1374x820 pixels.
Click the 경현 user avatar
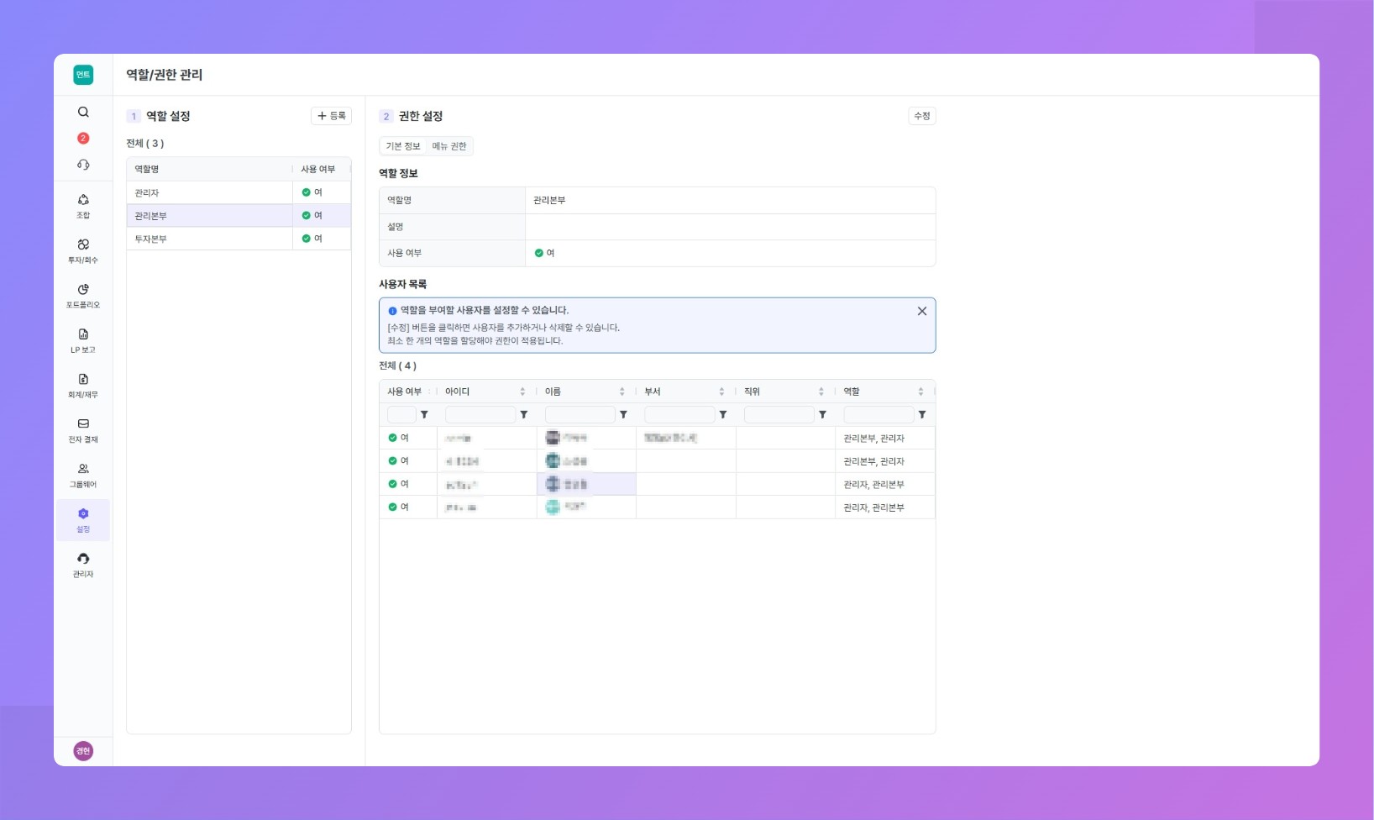pyautogui.click(x=83, y=751)
